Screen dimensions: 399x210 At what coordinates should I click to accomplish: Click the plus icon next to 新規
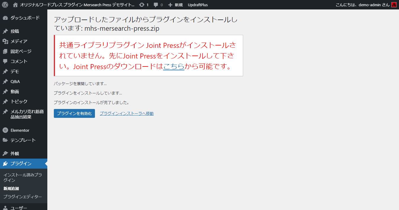tap(170, 5)
